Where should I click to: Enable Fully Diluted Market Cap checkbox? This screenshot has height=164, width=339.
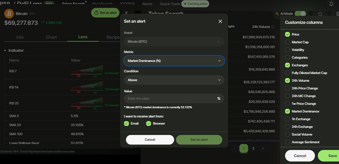(287, 73)
